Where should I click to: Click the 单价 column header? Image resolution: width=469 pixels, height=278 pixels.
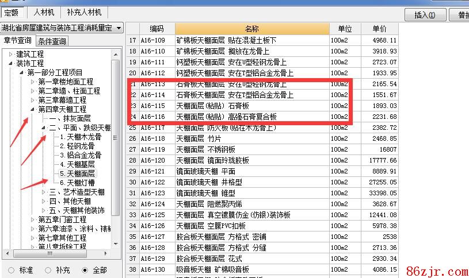pos(379,29)
